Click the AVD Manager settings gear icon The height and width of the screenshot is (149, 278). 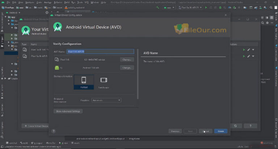pyautogui.click(x=267, y=23)
